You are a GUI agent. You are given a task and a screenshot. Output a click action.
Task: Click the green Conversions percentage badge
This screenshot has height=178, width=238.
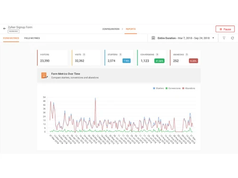pyautogui.click(x=159, y=61)
